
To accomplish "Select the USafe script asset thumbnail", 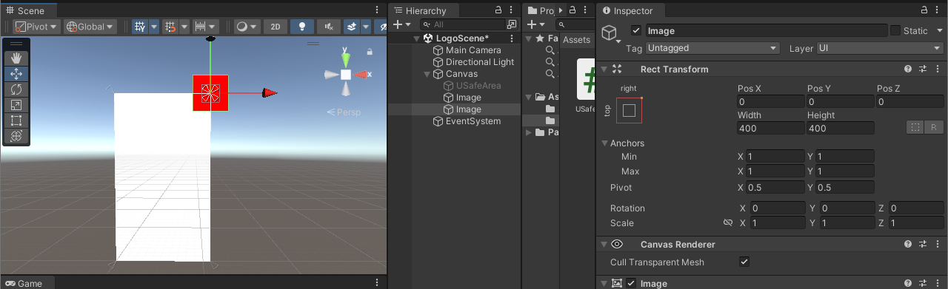I will click(587, 80).
